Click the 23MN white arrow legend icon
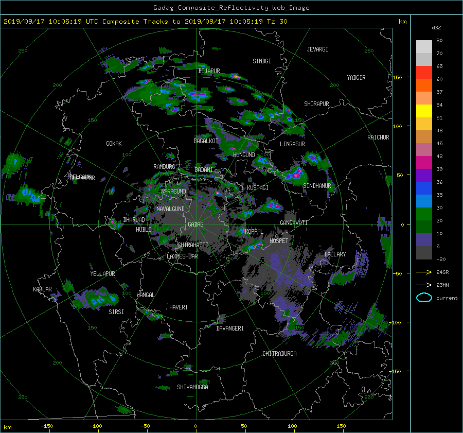 click(x=424, y=285)
